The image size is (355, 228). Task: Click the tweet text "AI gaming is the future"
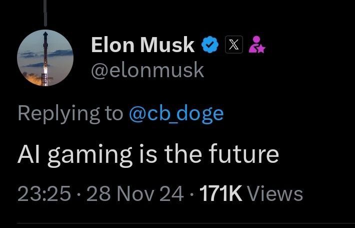[x=148, y=153]
